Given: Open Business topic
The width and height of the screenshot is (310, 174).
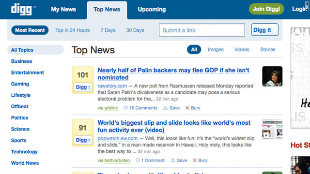Looking at the screenshot, I should click(x=21, y=61).
